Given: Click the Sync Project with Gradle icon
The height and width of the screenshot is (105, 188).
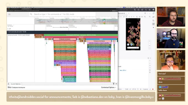Looking at the screenshot, I should [x=142, y=10].
